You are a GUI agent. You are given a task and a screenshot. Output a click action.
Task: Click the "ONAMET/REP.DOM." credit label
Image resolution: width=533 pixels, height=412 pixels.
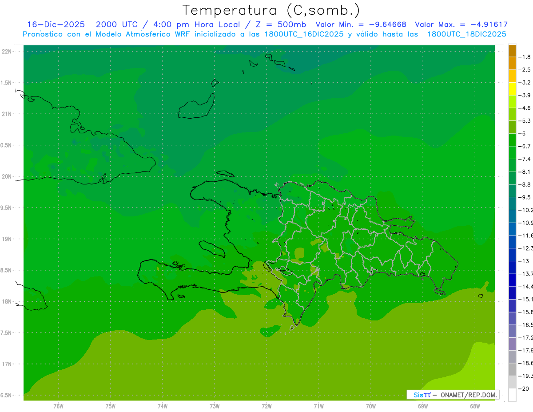[468, 395]
